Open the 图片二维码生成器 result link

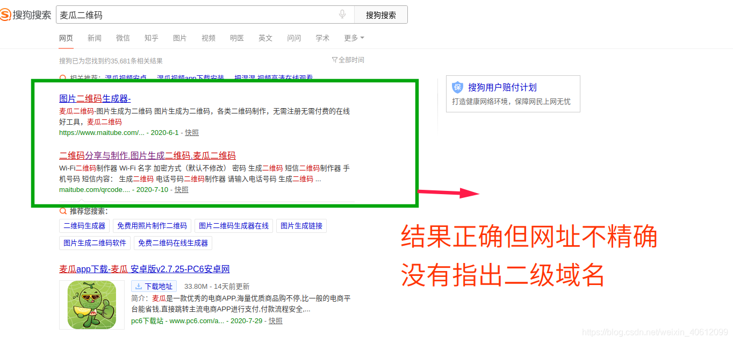point(95,98)
